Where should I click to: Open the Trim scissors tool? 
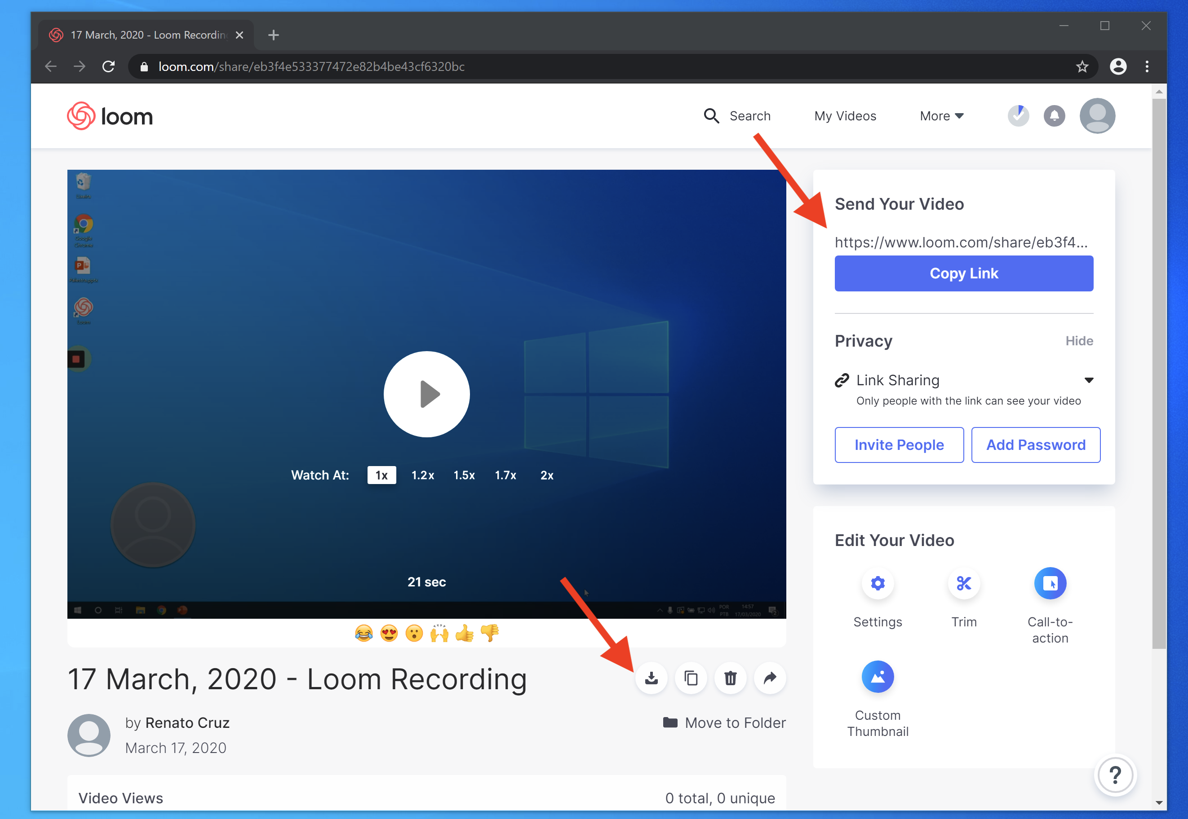[x=964, y=583]
